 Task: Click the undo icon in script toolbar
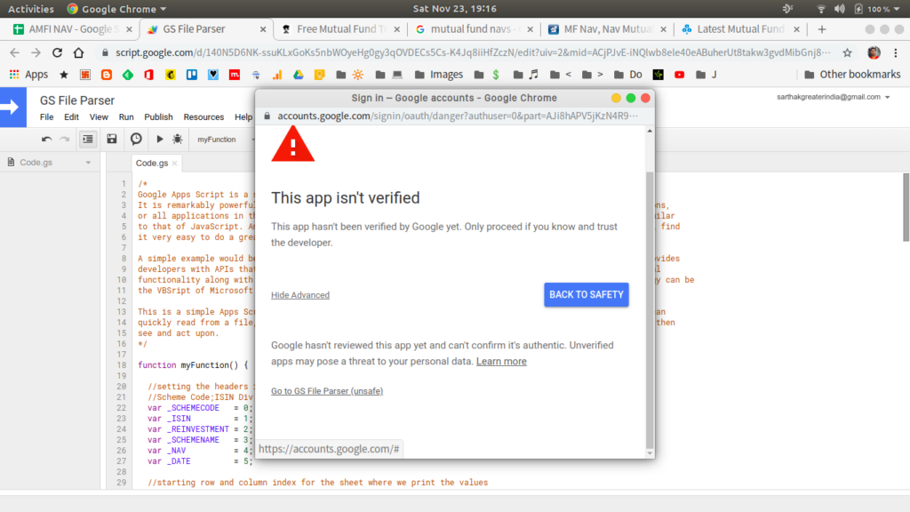point(46,140)
